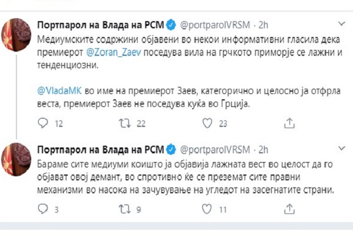Retweet the second tweet with 9 retweets
Screen dimensions: 353x235
click(125, 209)
